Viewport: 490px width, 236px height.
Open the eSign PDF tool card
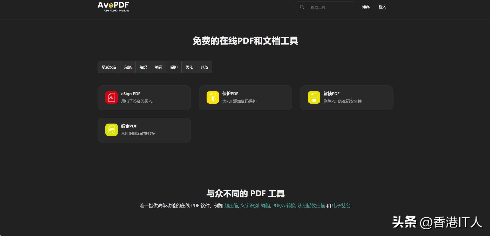coord(144,98)
